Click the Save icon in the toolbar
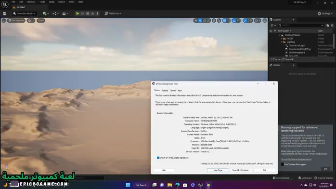 pyautogui.click(x=4, y=13)
